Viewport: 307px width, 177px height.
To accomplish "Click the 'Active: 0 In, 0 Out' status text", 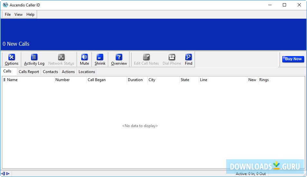I will click(251, 173).
